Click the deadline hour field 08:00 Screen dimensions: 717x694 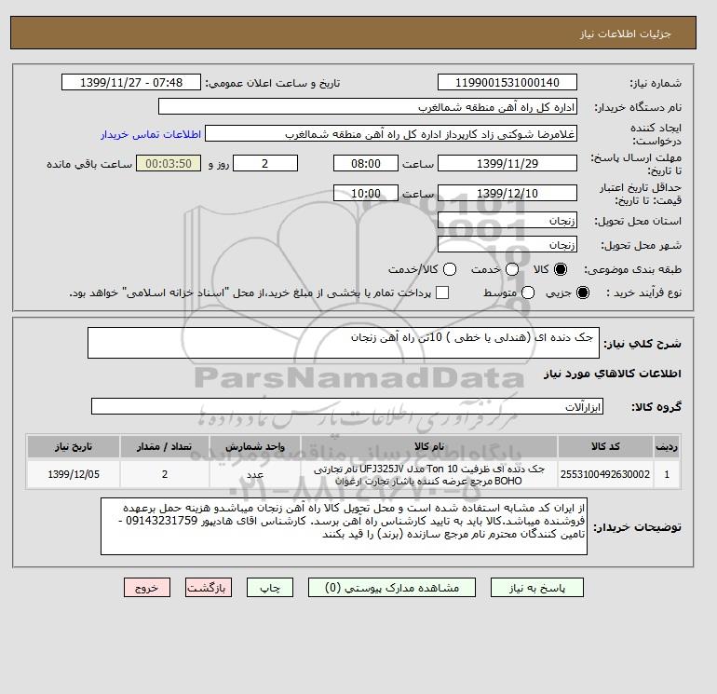366,164
